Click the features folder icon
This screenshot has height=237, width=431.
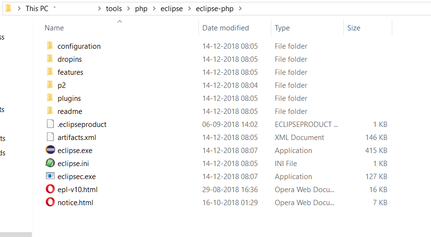coord(50,71)
